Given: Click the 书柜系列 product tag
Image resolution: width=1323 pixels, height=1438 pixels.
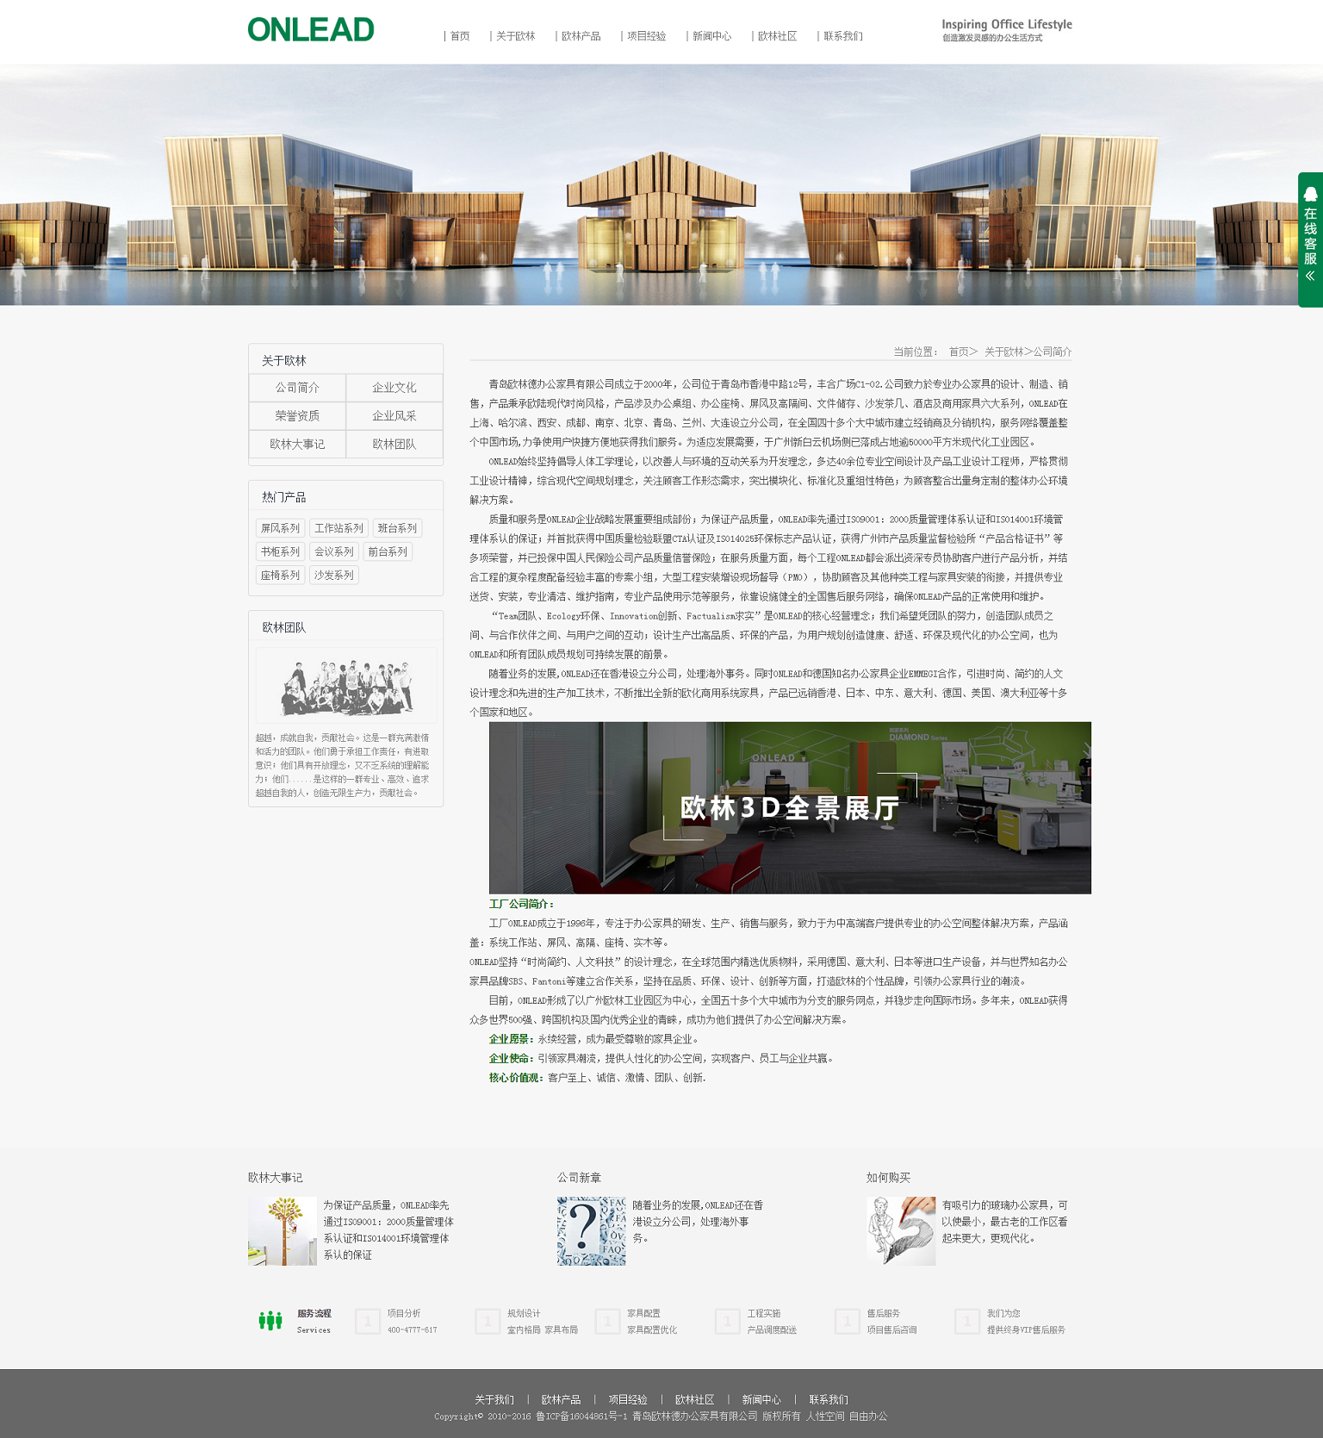Looking at the screenshot, I should 280,551.
